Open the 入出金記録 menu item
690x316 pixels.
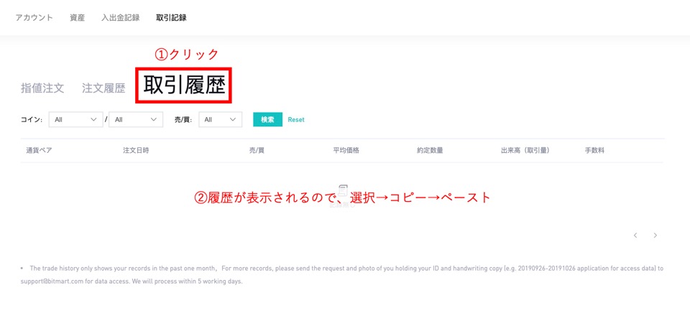(121, 18)
